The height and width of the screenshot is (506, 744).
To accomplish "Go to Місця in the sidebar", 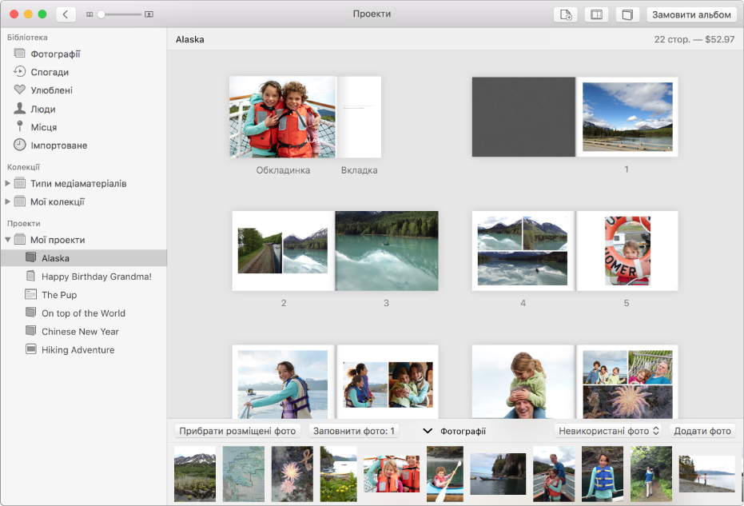I will [x=43, y=127].
